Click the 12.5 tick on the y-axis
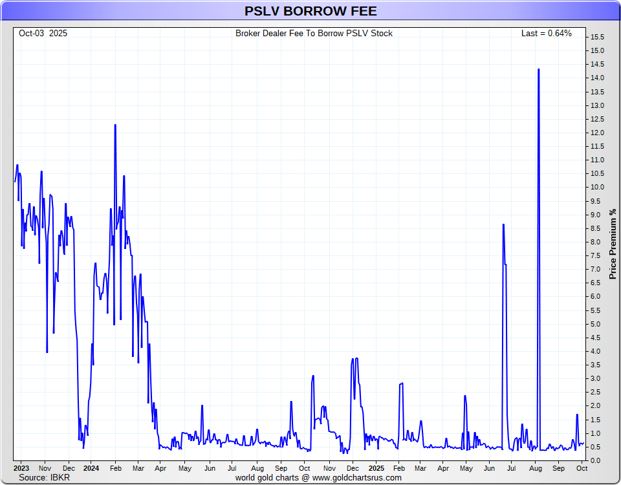621x485 pixels. click(597, 119)
